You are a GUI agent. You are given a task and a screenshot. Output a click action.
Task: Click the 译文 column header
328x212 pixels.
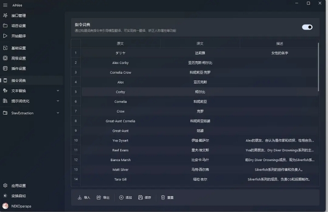(200, 44)
